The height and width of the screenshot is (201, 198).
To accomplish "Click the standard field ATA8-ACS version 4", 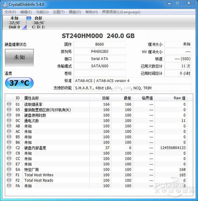I will coord(133,81).
